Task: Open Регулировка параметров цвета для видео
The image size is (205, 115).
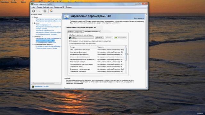Action: [x=49, y=19]
